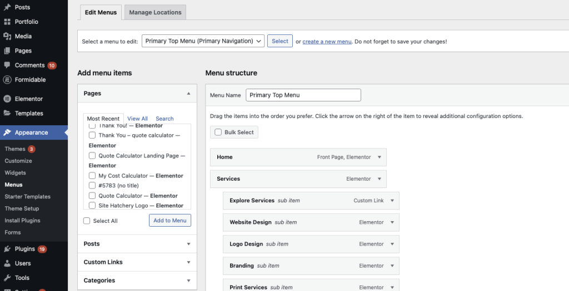Open Theme Setup submenu item
This screenshot has height=291, width=569.
point(22,208)
